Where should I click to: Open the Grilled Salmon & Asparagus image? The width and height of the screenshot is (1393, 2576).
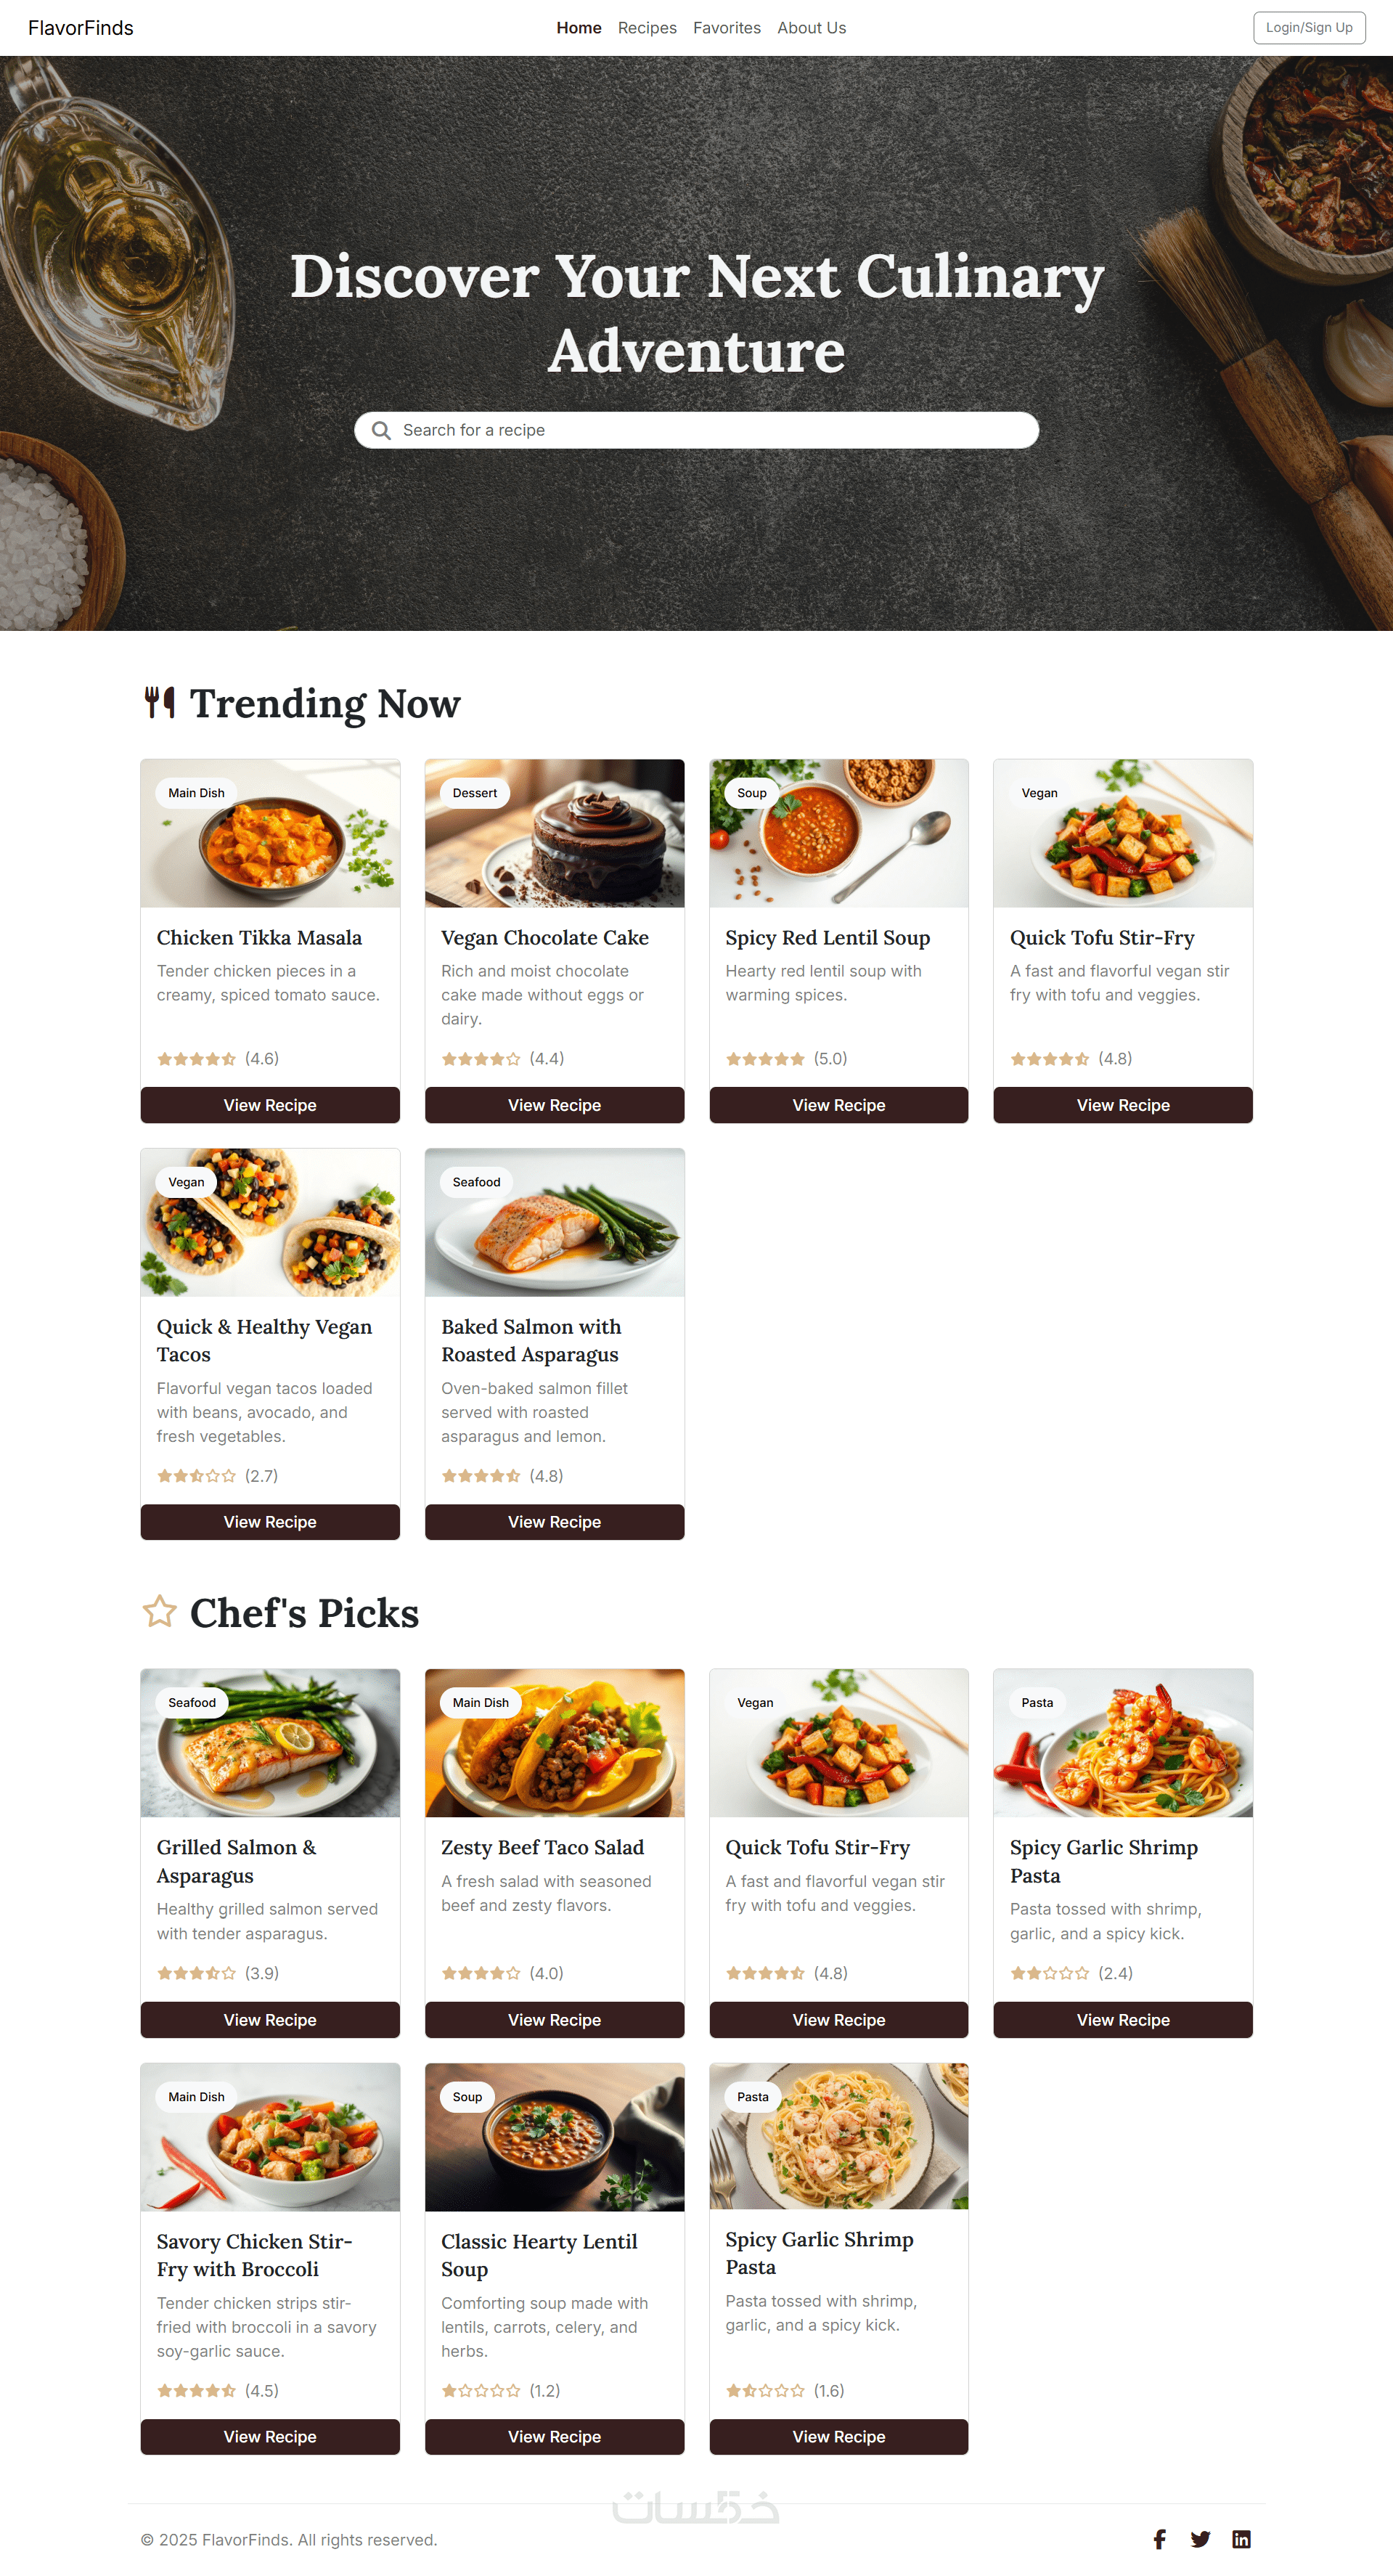click(x=270, y=1742)
